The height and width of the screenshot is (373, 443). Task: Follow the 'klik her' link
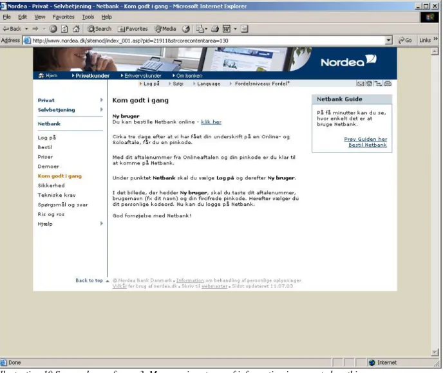[x=211, y=122]
